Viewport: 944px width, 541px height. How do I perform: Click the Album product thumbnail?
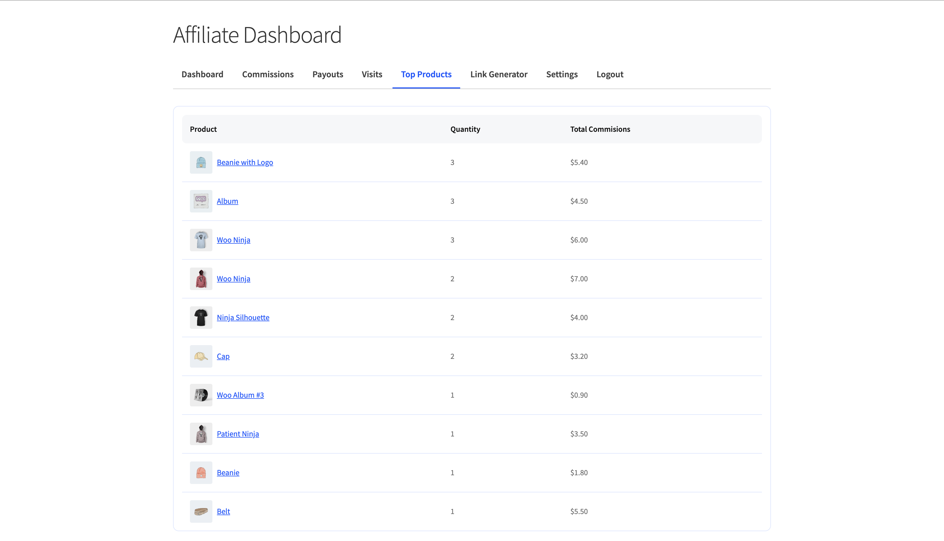coord(201,201)
